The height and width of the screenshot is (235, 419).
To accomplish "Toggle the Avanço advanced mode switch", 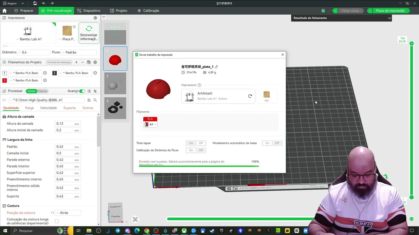I will [82, 91].
